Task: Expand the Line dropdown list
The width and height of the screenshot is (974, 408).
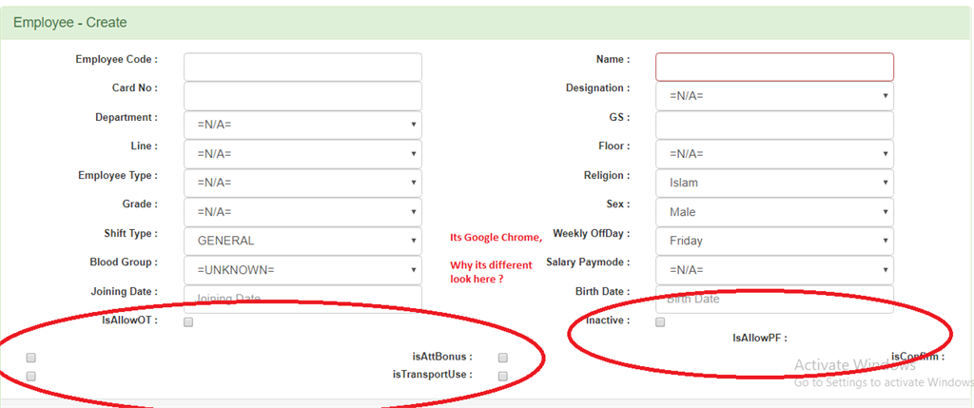Action: (302, 154)
